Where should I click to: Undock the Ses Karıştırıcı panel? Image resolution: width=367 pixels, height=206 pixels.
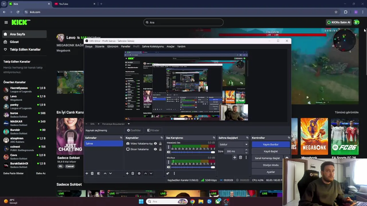coord(214,138)
